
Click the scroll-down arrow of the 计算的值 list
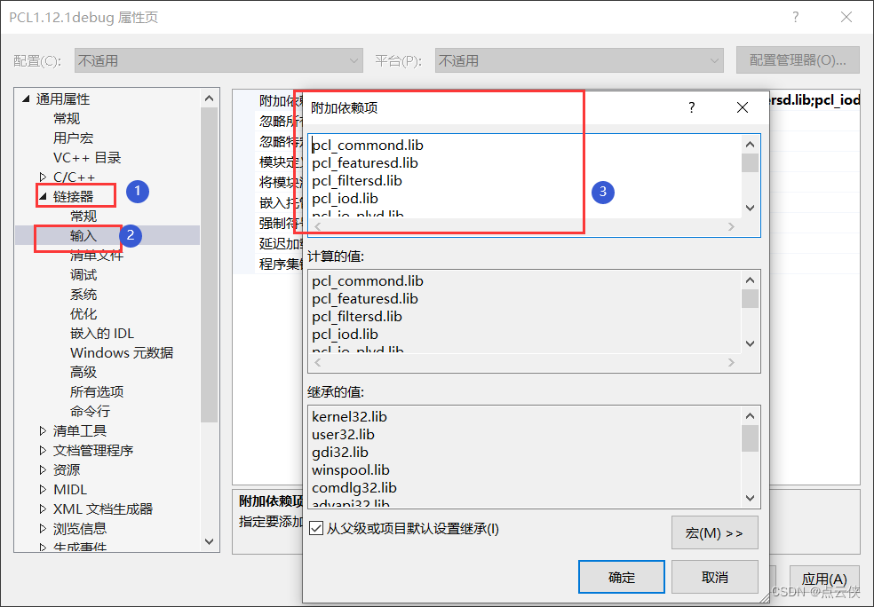pyautogui.click(x=750, y=343)
